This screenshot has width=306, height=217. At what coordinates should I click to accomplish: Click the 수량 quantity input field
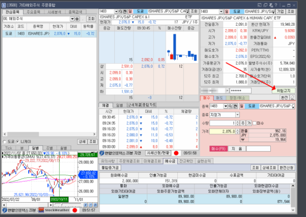(223, 123)
